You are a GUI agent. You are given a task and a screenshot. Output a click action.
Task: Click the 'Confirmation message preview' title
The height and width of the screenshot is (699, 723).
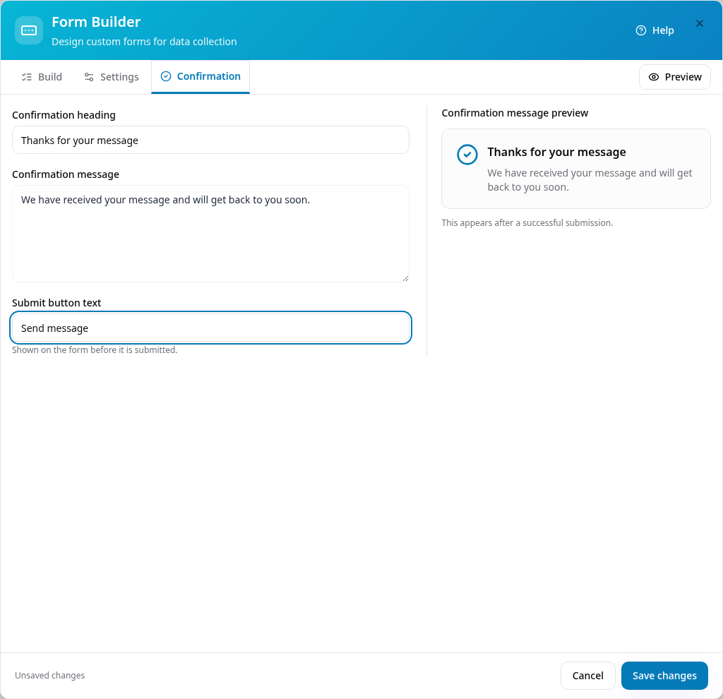(515, 113)
